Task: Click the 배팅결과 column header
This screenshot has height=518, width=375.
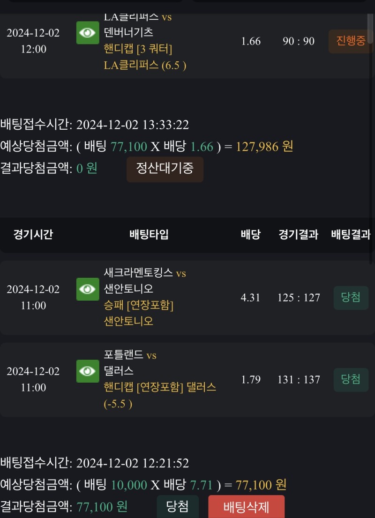Action: click(351, 235)
